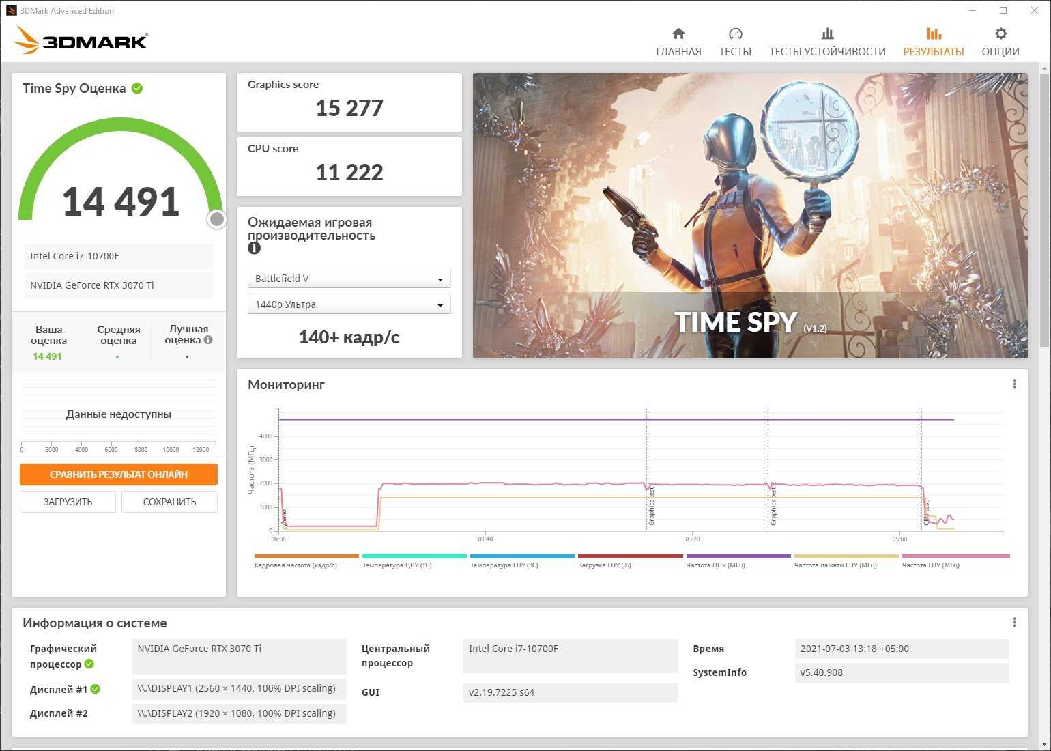Click the 3DMark logo
The width and height of the screenshot is (1051, 751).
81,41
